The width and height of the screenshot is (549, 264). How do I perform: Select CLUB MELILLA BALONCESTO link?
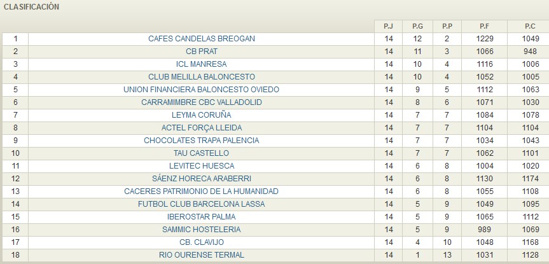tap(201, 77)
